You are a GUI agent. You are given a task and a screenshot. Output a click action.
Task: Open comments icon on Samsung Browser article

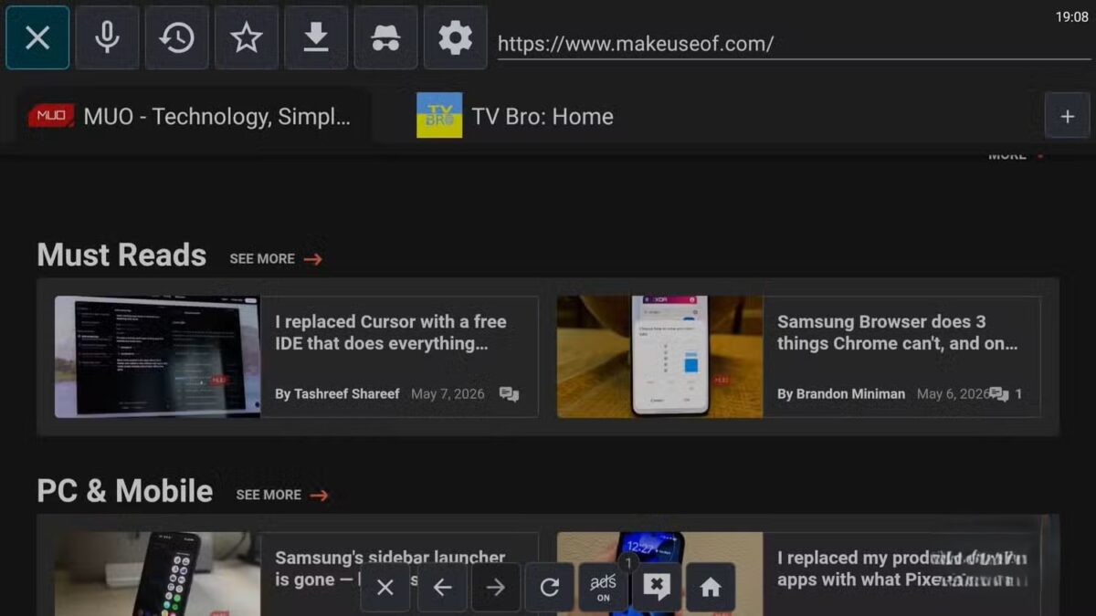1000,394
